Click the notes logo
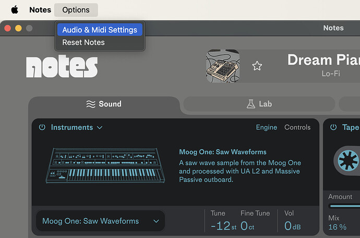Viewport: 360px width, 238px height. pos(62,66)
